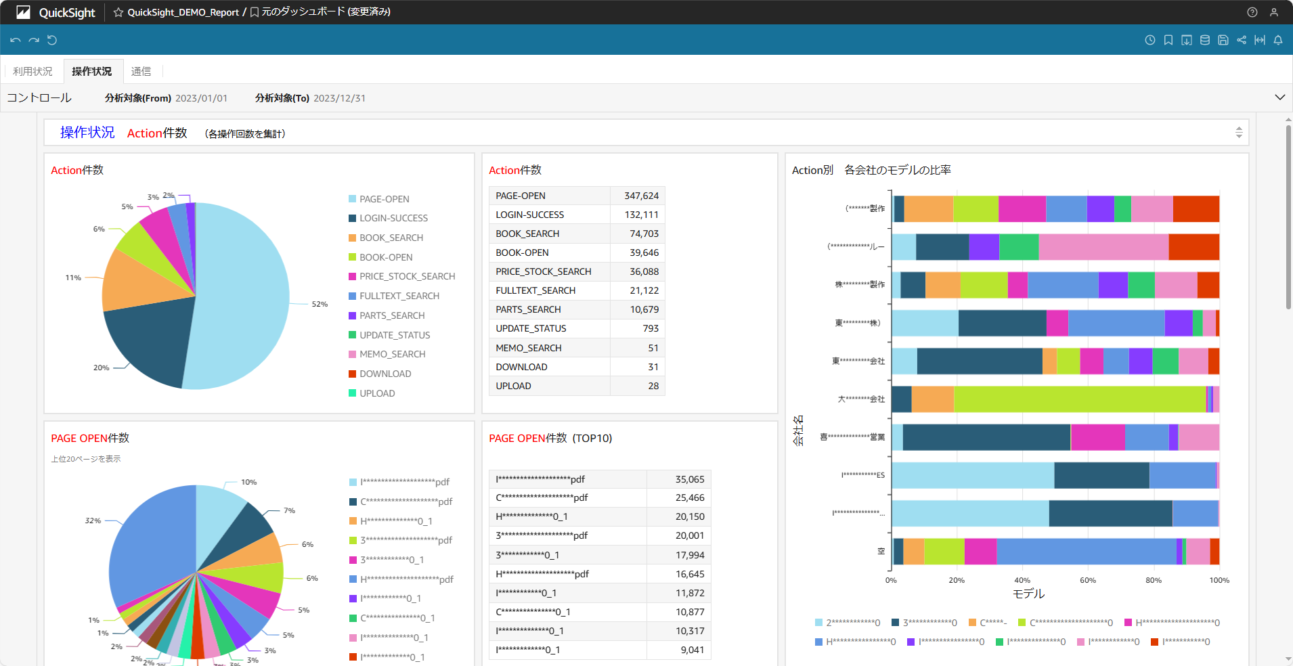1293x666 pixels.
Task: Open the 分析対象(From) date control
Action: 201,98
